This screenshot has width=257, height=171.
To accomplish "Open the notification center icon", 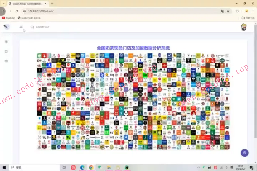I will [251, 167].
